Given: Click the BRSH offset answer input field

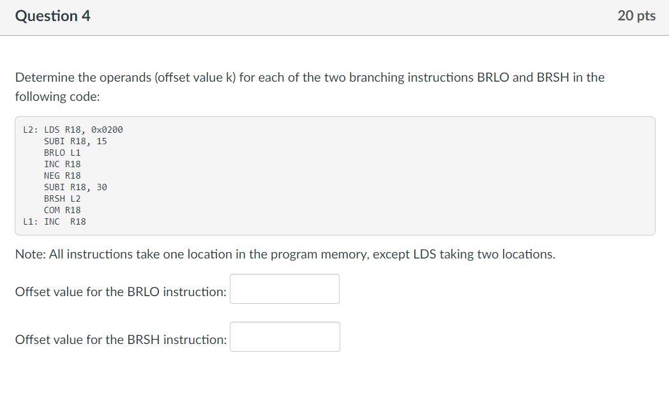Looking at the screenshot, I should click(285, 336).
